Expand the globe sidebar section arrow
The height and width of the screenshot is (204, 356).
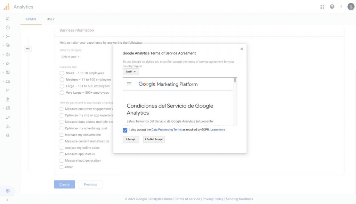pyautogui.click(x=3, y=72)
